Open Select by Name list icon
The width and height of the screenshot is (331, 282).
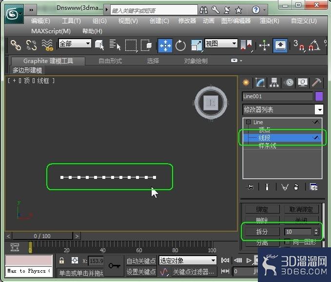coord(115,45)
